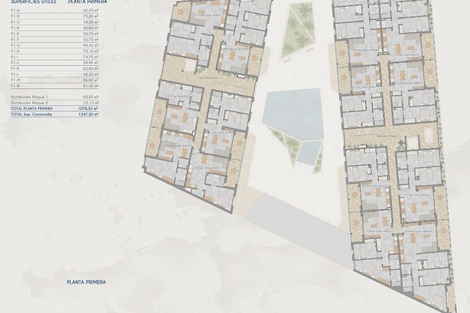Select the 'P1-K' row label
Viewport: 470px width, 313px height.
pos(16,68)
